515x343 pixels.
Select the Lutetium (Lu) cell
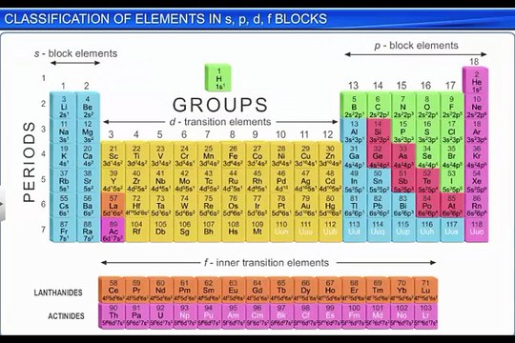pos(425,290)
